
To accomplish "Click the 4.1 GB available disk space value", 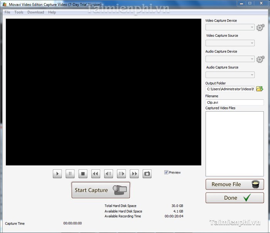I will 178,211.
